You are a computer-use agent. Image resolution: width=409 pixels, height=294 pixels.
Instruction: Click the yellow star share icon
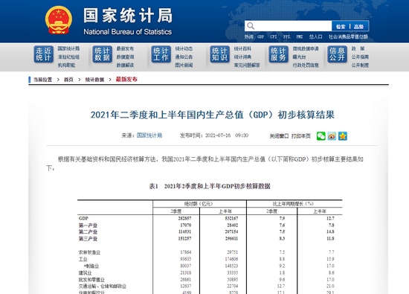pos(343,135)
